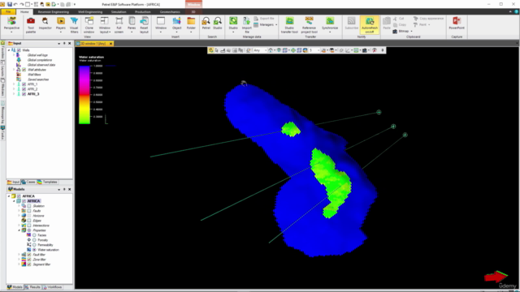Click the Cut scissors icon
Viewport: 520px width, 292px height.
[395, 19]
